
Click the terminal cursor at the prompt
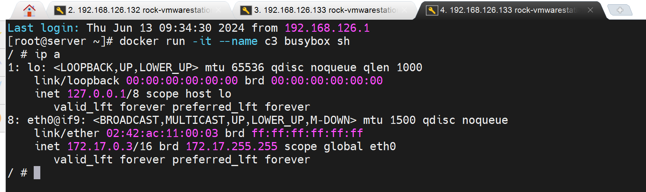click(37, 173)
